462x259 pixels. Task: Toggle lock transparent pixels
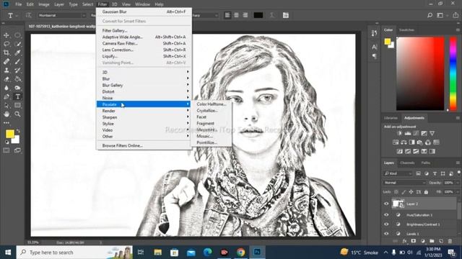396,192
